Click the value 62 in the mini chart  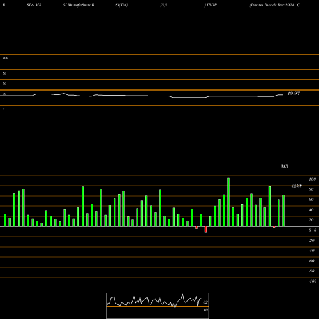click(205, 302)
